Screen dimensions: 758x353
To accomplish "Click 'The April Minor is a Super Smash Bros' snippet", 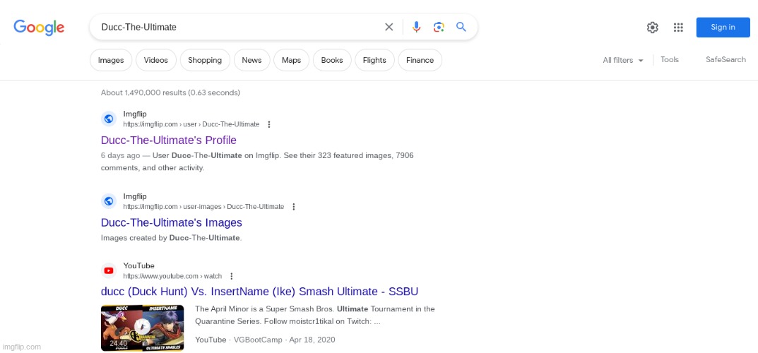I will tap(315, 316).
